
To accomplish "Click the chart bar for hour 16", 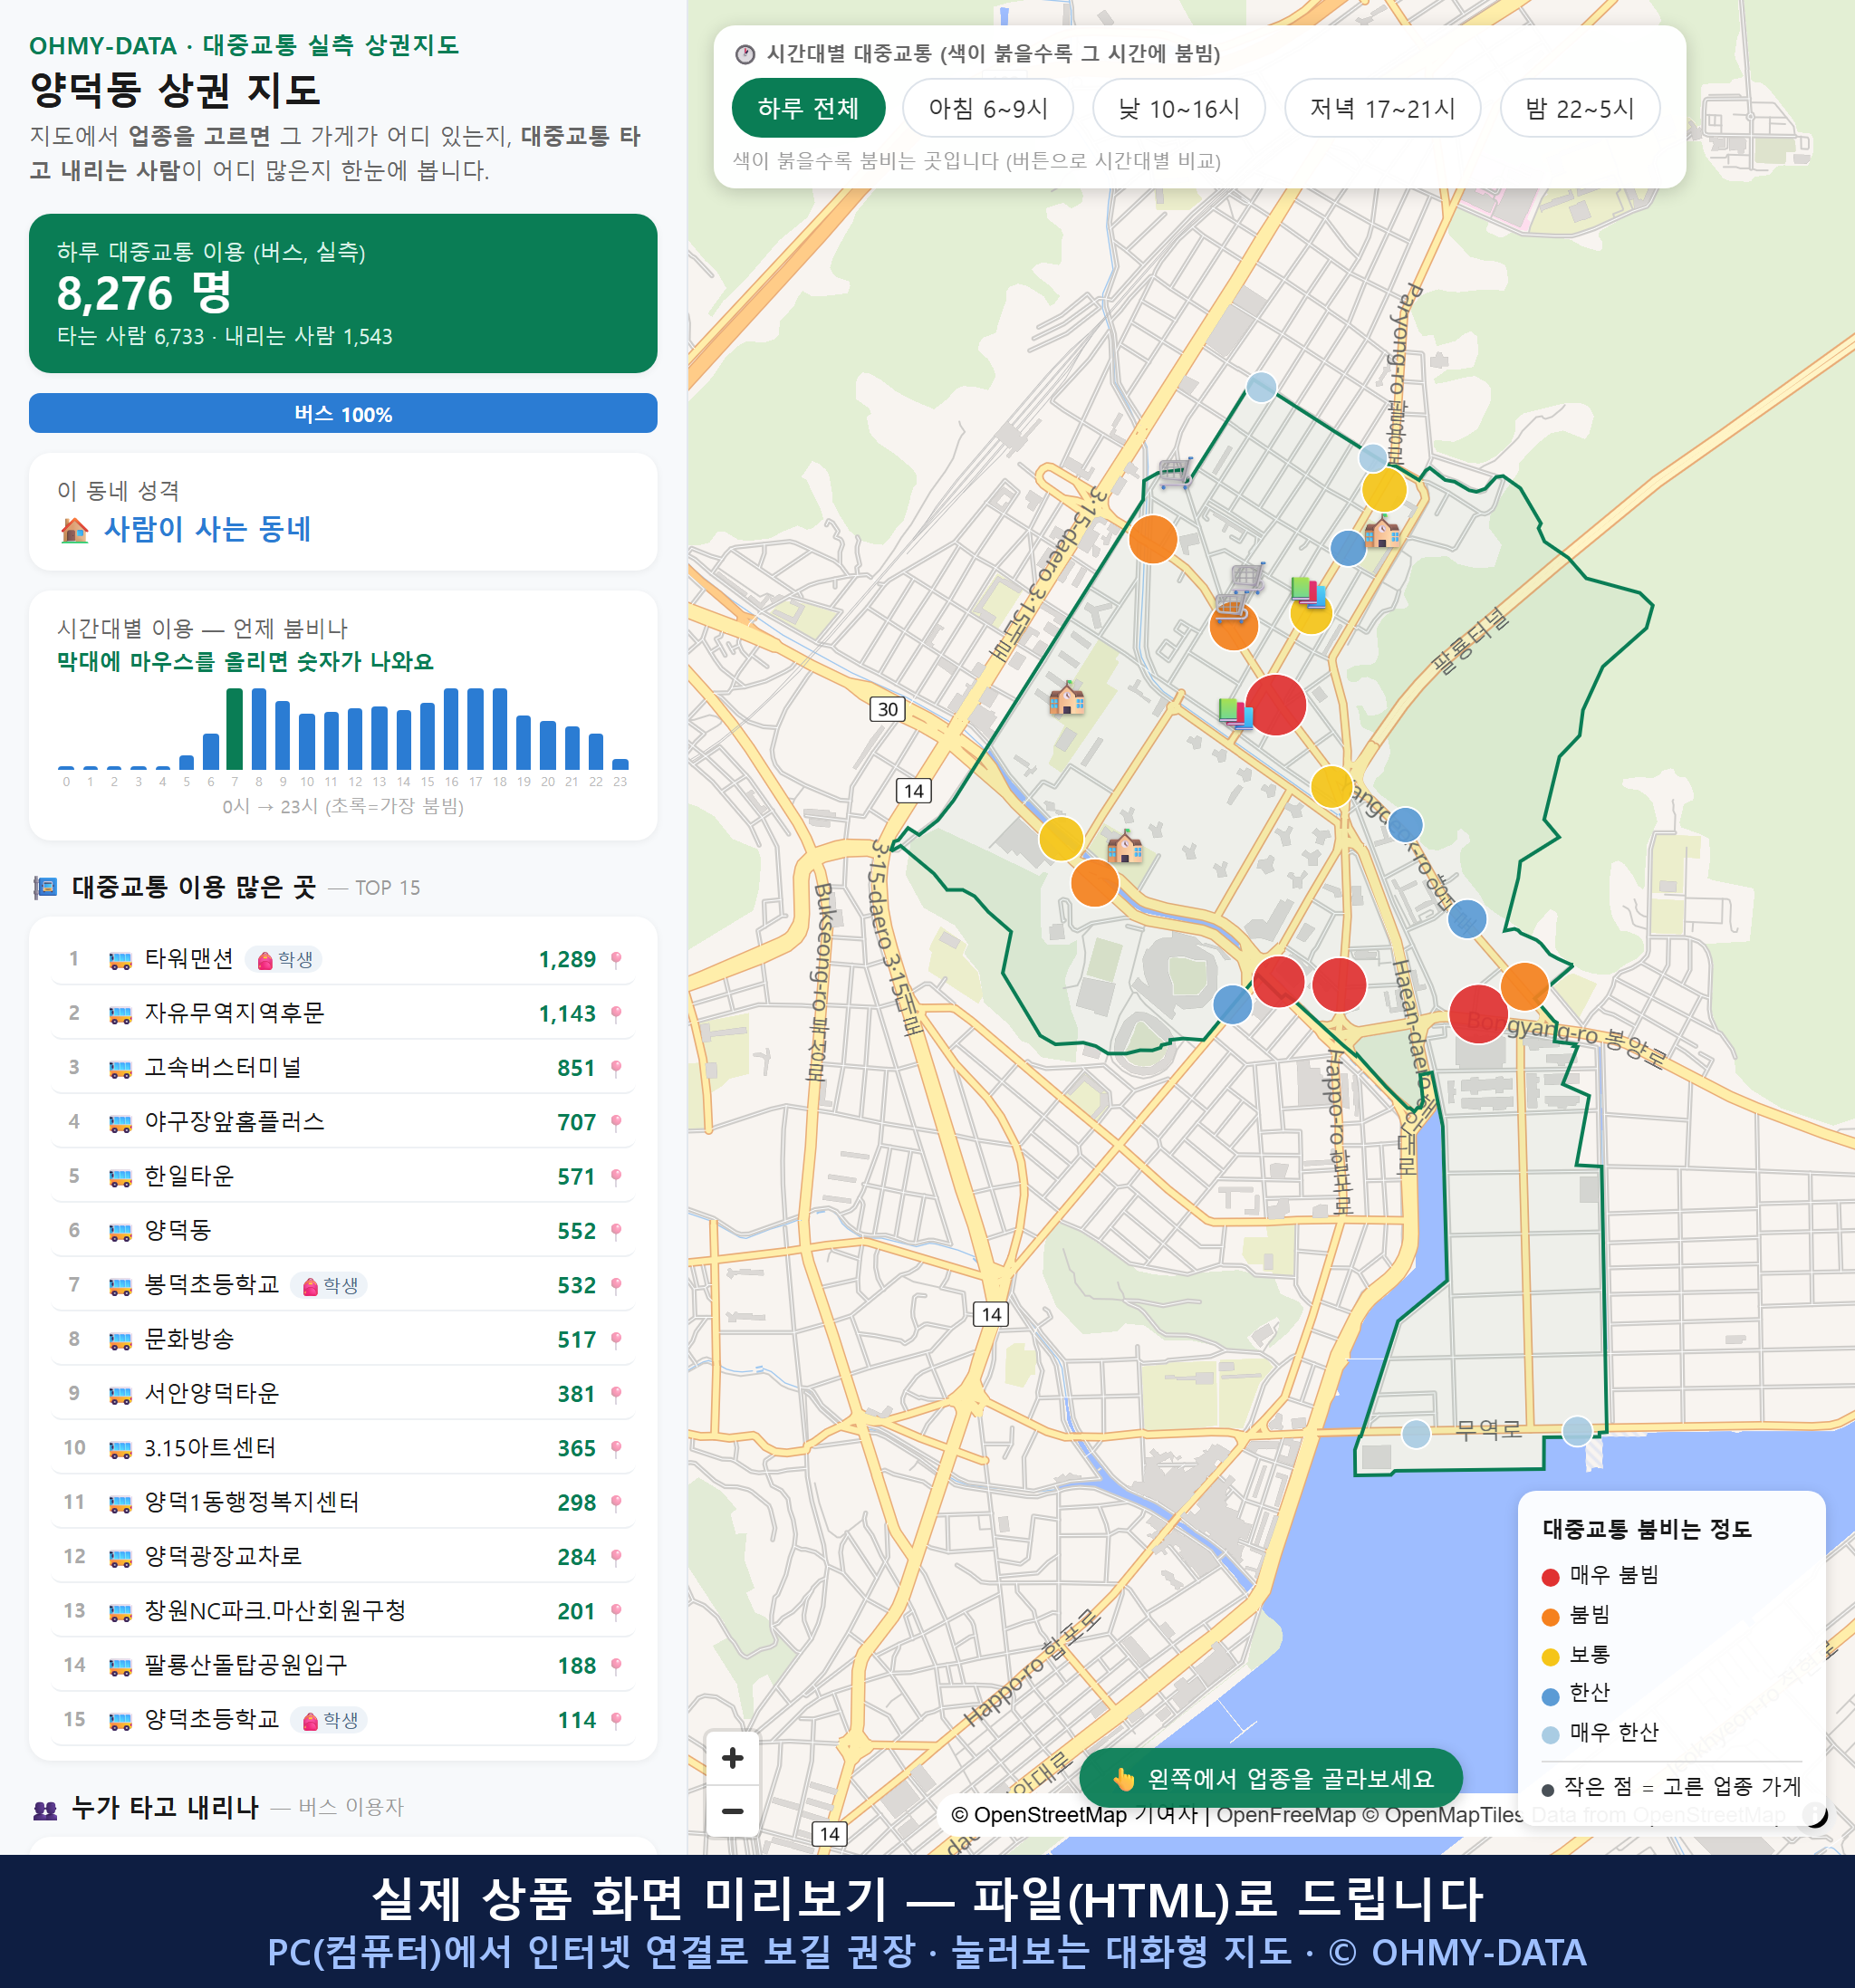I will [451, 729].
